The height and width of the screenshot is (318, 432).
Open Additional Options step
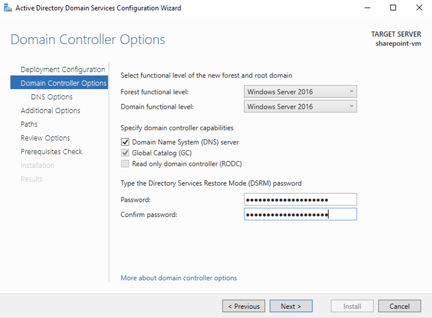click(x=51, y=110)
